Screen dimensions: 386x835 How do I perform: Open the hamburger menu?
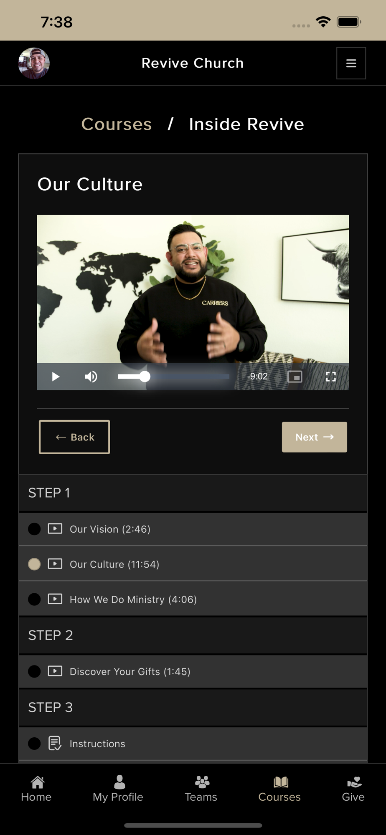(x=351, y=63)
